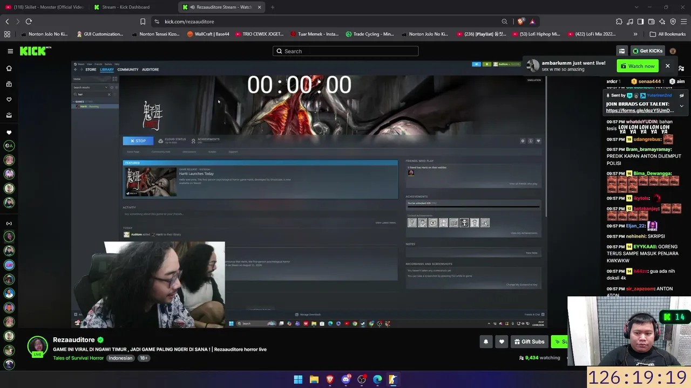
Task: Click the Get KICKs button
Action: coord(647,51)
